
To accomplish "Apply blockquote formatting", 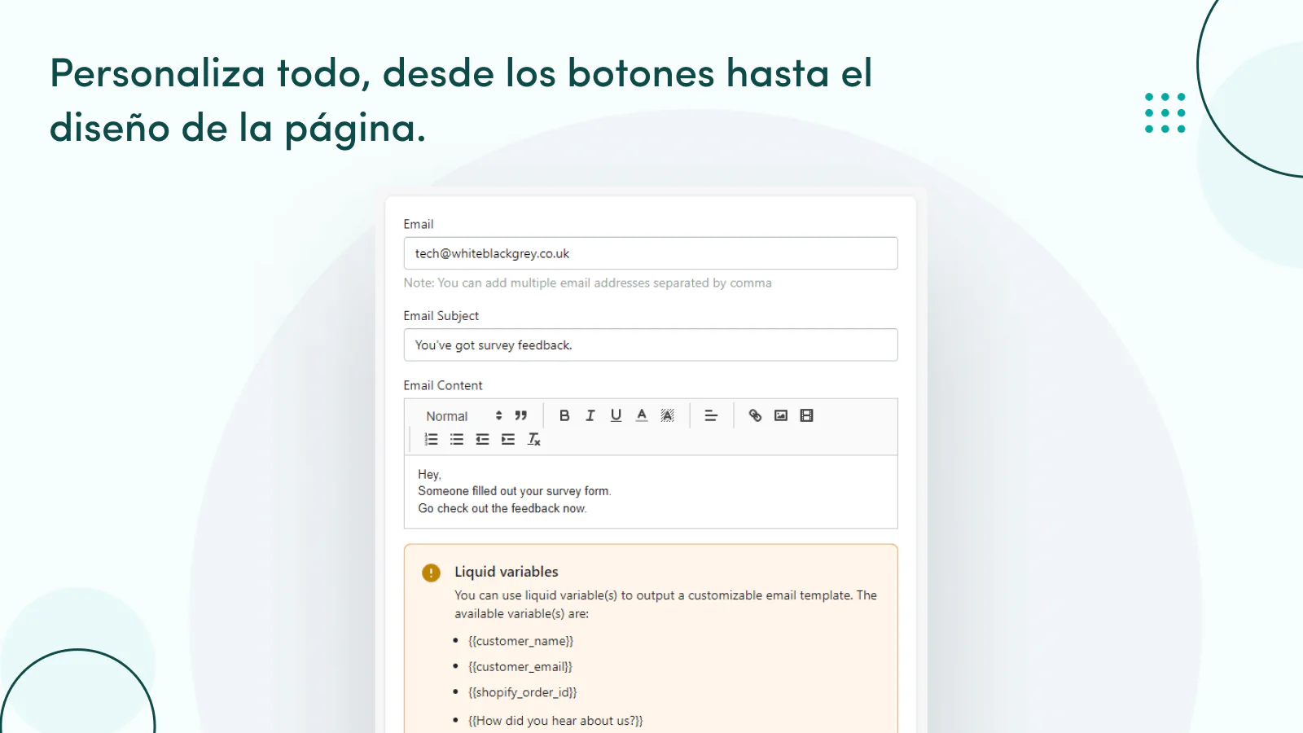I will click(x=521, y=415).
